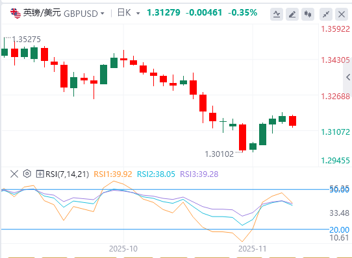This screenshot has height=258, width=352.
Task: Remove the RSI indicator with its X icon
Action: [14, 174]
